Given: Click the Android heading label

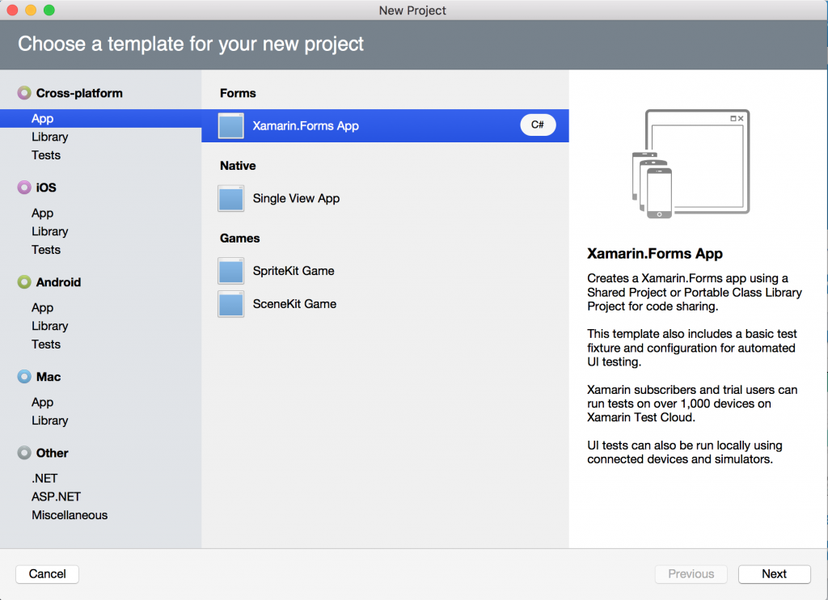Looking at the screenshot, I should click(x=58, y=282).
